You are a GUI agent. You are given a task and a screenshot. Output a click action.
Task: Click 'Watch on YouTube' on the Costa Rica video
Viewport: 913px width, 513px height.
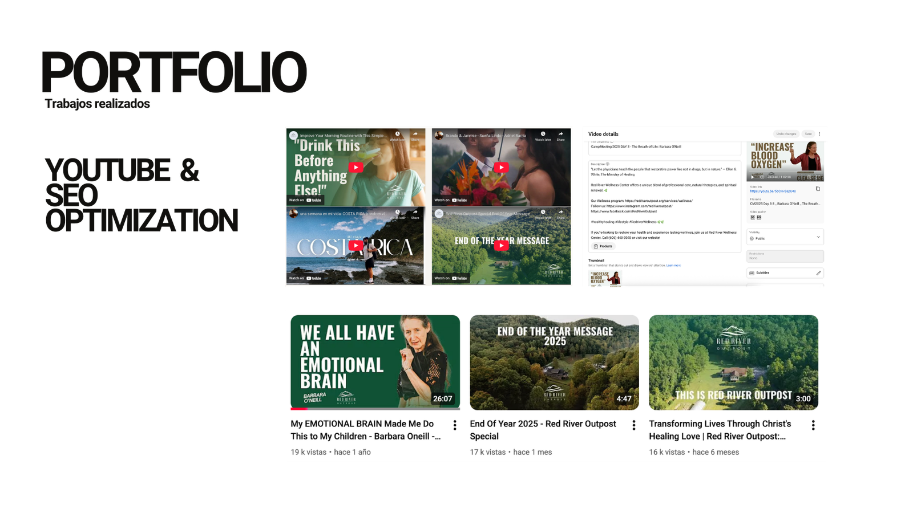(305, 278)
